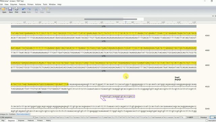Select the SapI enzyme site label
Viewport: 216px width, 122px height.
177,77
